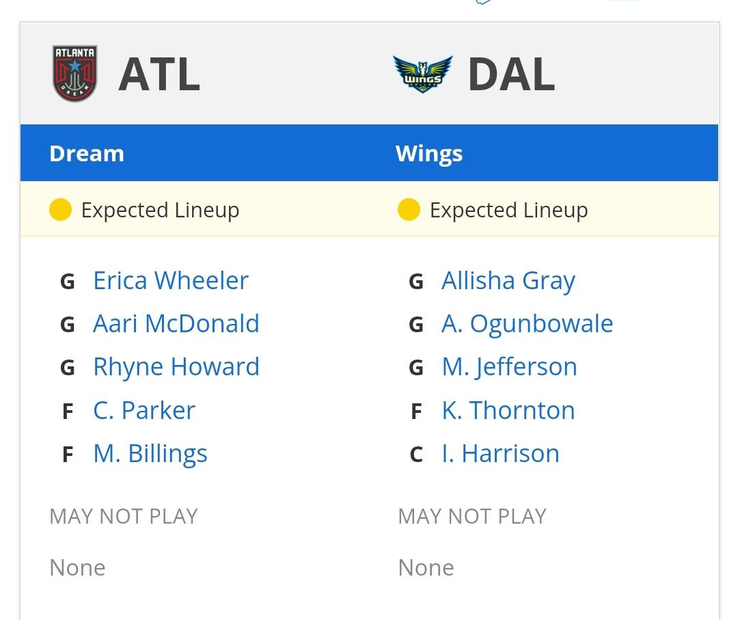Select the Wings team name header
Screen dimensions: 738x620
(x=429, y=153)
